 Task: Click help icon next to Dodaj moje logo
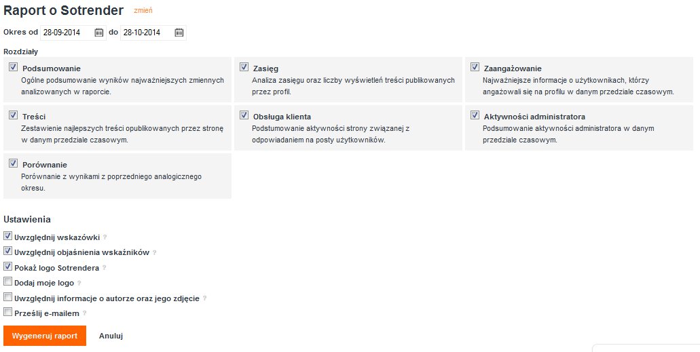[x=79, y=283]
